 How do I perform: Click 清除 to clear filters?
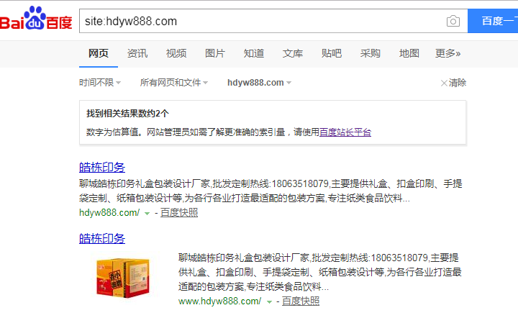click(x=453, y=83)
